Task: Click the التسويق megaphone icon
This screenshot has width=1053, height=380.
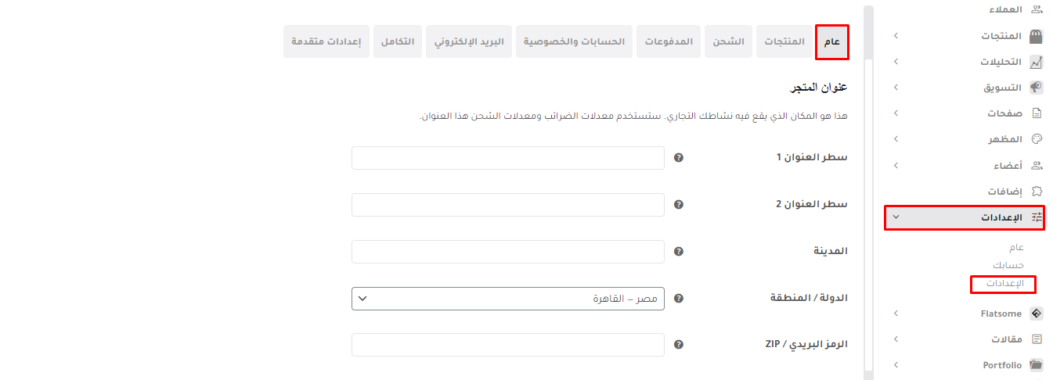Action: tap(1036, 88)
